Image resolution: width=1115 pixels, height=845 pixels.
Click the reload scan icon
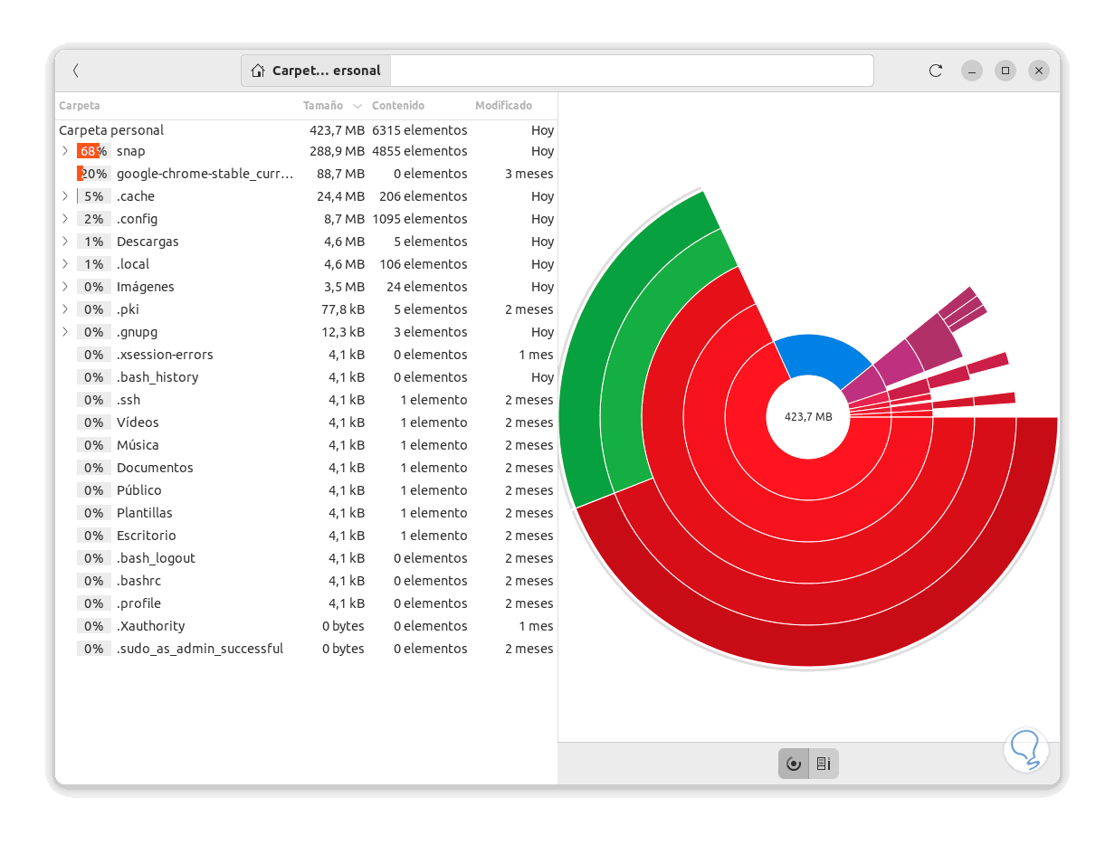[936, 70]
